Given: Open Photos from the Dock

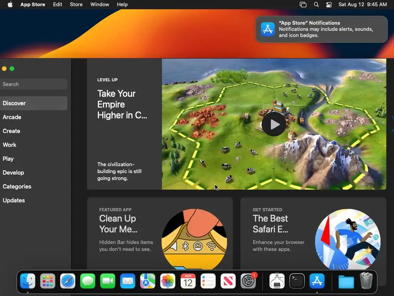Looking at the screenshot, I should tap(168, 281).
